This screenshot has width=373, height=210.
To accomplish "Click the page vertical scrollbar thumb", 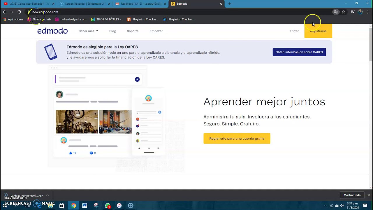I will tap(371, 44).
